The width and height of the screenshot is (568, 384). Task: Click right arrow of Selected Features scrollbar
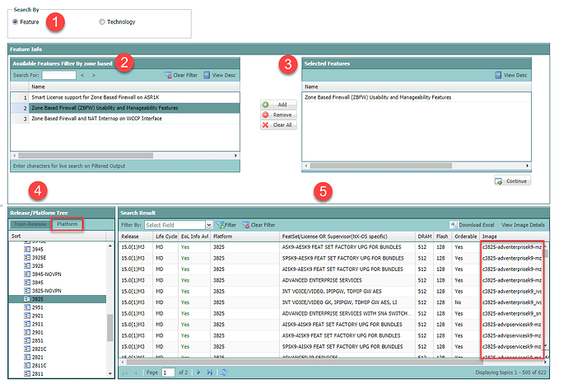point(528,166)
